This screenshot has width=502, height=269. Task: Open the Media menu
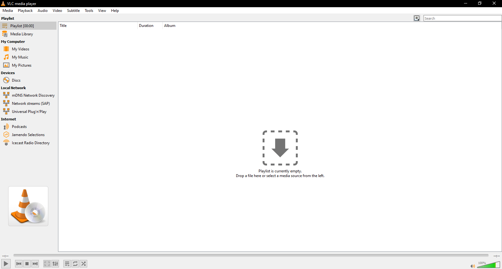(x=8, y=11)
